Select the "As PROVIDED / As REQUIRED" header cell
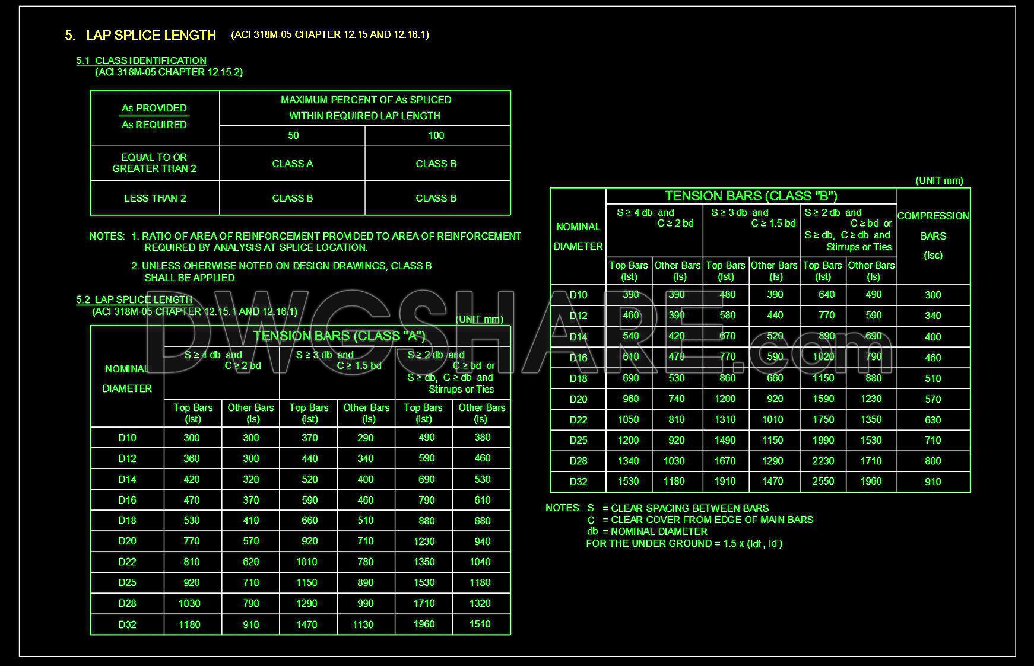Screen dimensions: 1034x666 (154, 117)
